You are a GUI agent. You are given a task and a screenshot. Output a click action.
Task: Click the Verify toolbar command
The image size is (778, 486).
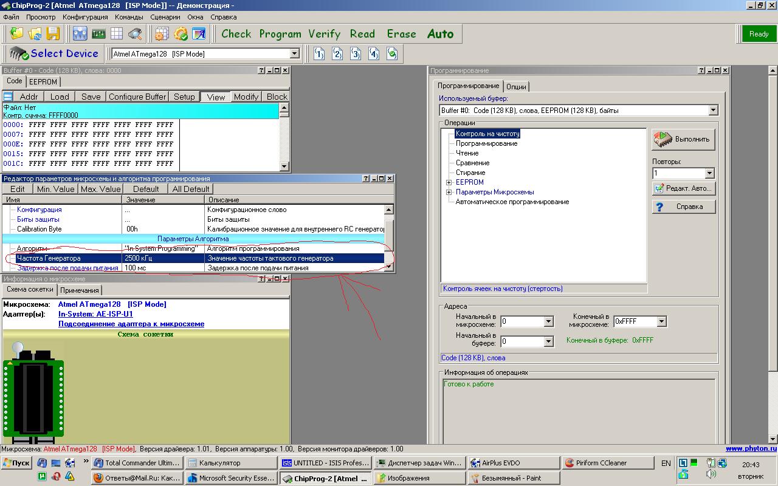324,33
